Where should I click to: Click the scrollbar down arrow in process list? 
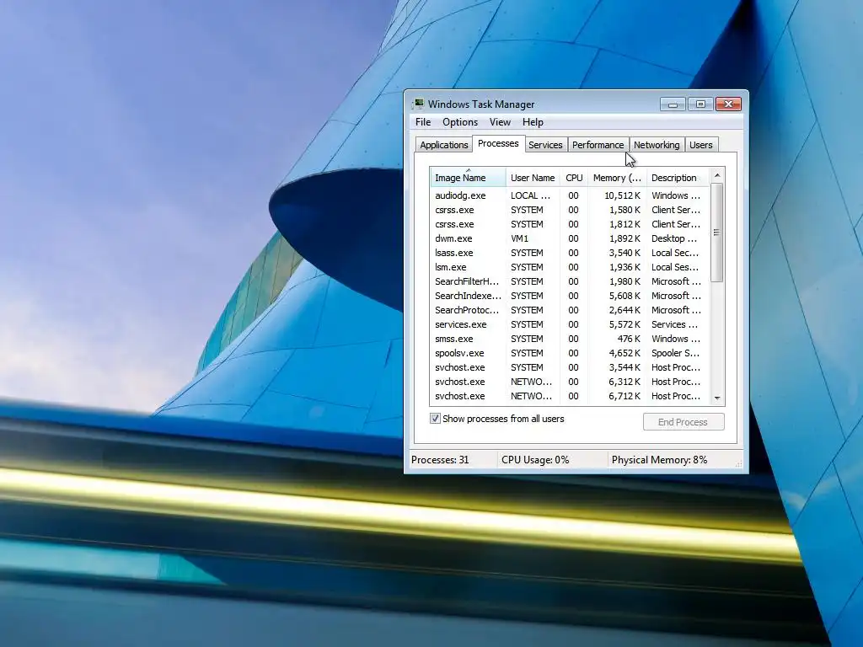(717, 398)
